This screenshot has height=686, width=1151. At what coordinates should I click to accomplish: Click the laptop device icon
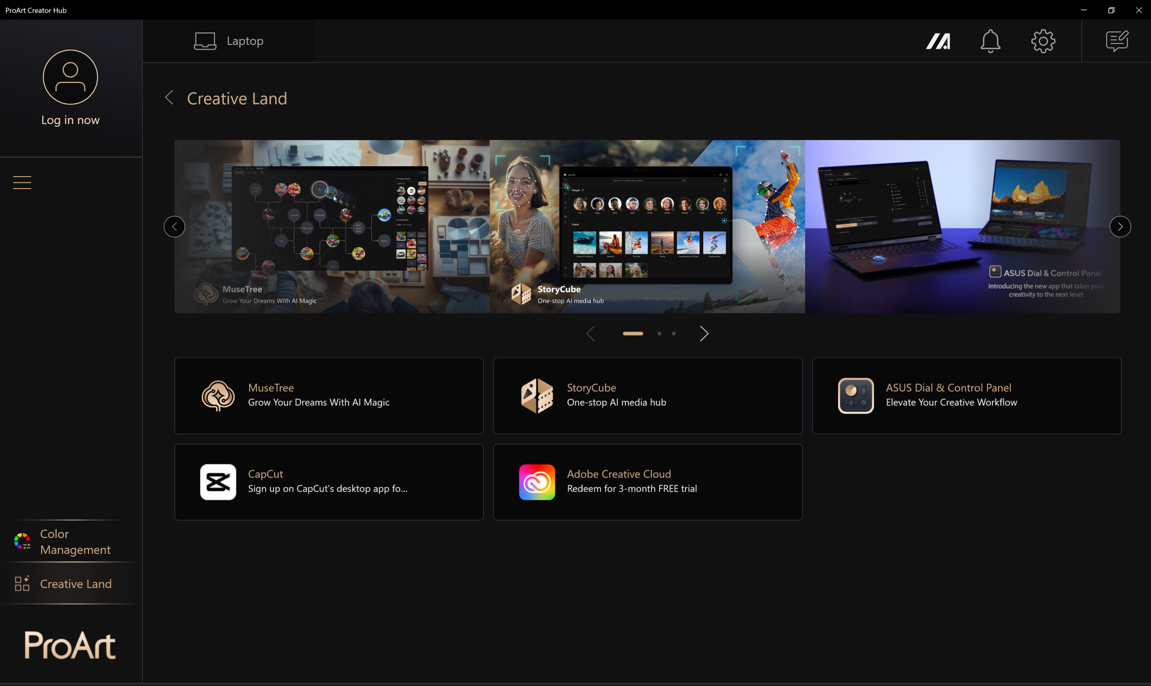point(205,41)
